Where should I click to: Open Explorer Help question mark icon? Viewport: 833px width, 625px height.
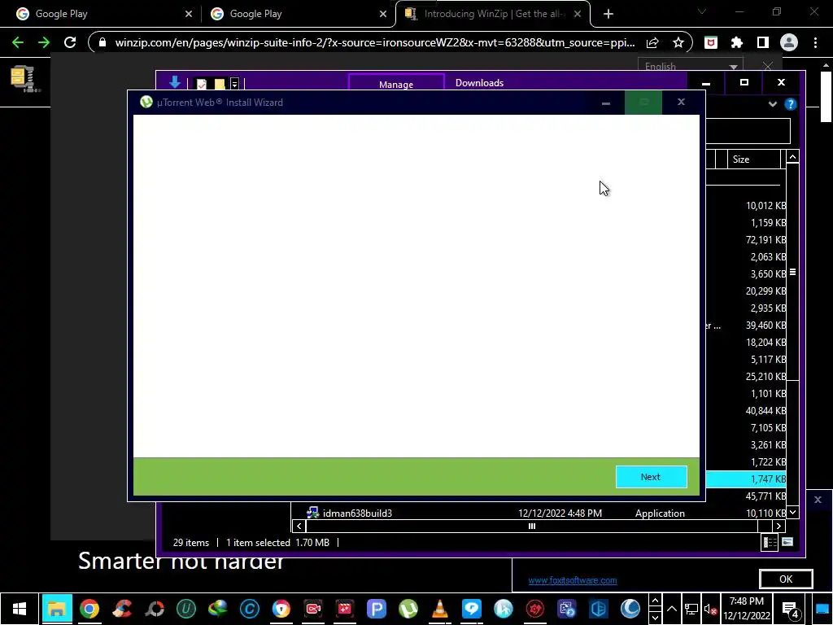(791, 104)
